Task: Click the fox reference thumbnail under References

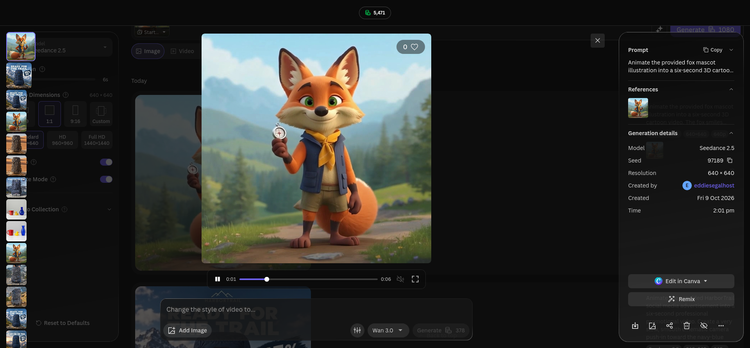Action: (638, 108)
